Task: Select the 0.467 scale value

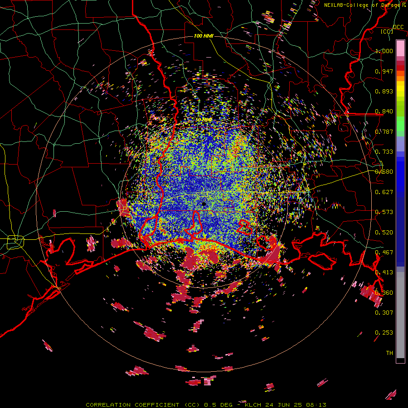Action: tap(384, 253)
